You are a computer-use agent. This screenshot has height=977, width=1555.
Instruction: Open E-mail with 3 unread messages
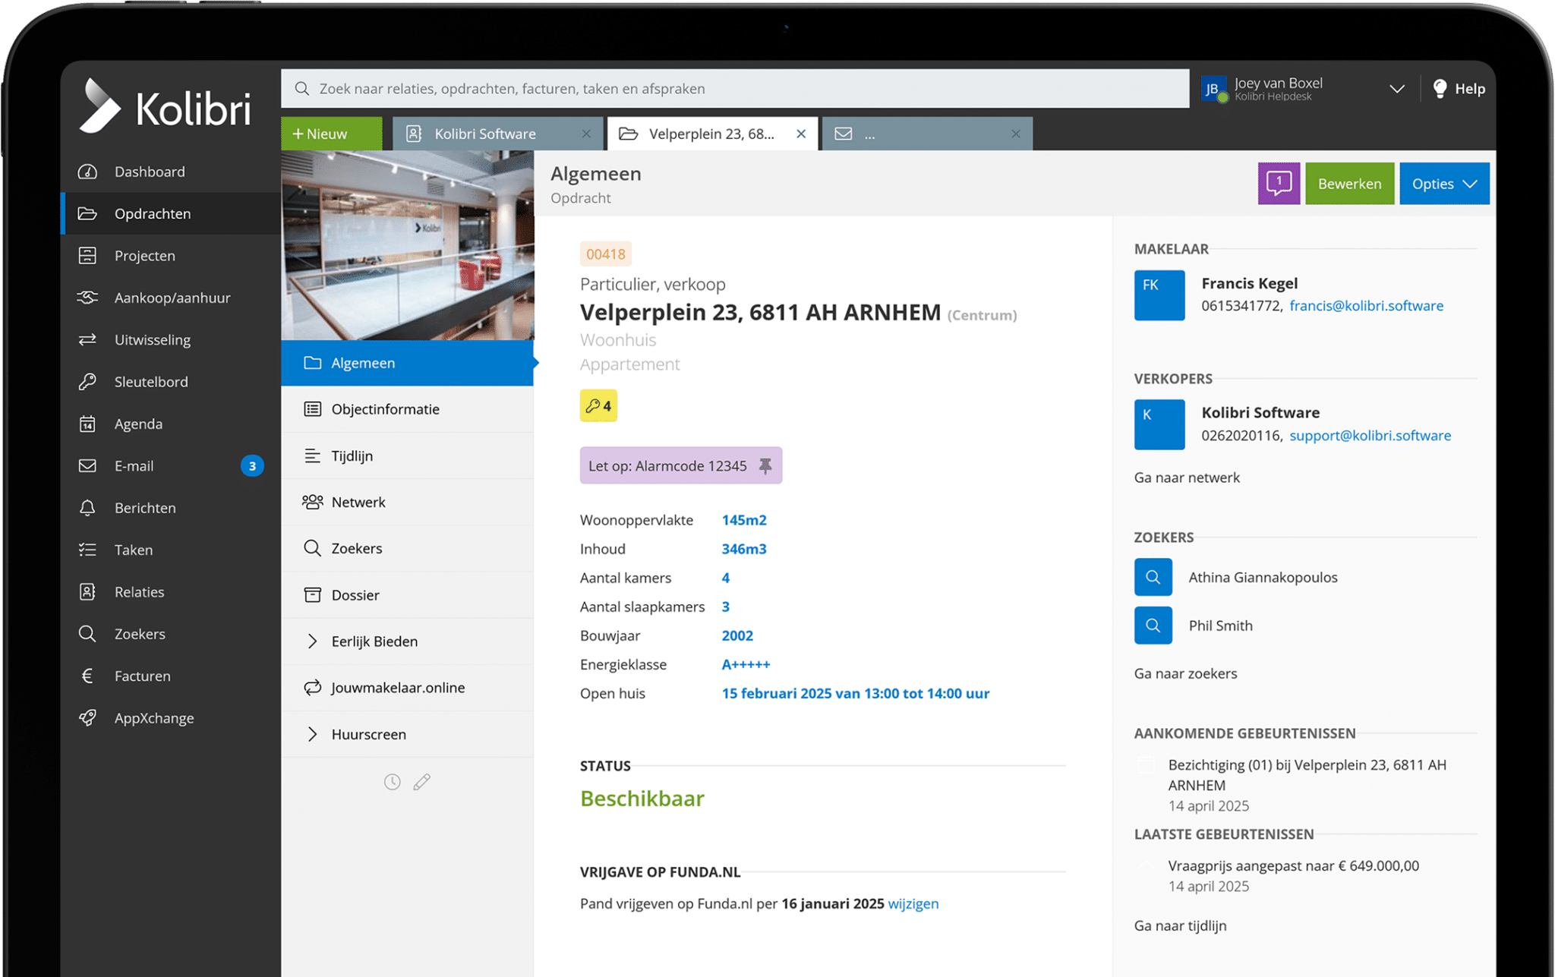(x=134, y=465)
